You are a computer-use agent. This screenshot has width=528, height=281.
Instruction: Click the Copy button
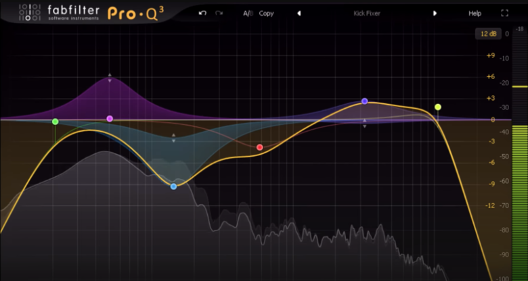coord(266,14)
